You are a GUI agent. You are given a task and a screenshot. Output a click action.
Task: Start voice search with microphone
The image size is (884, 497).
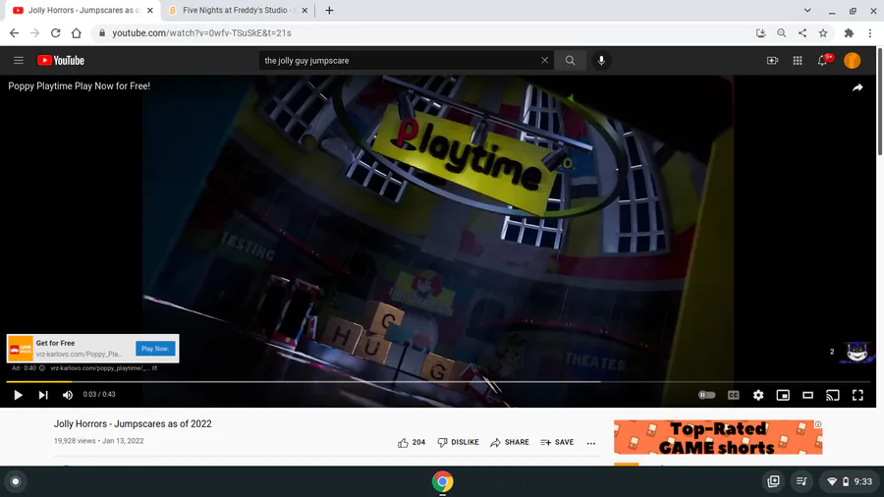(601, 60)
